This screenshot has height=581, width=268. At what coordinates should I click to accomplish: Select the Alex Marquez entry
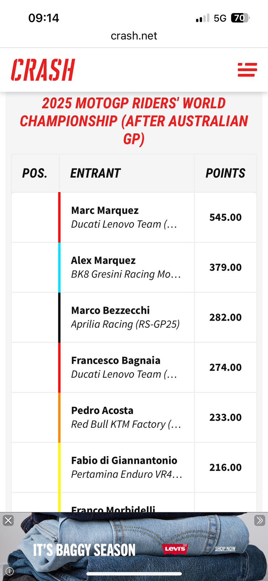[103, 260]
